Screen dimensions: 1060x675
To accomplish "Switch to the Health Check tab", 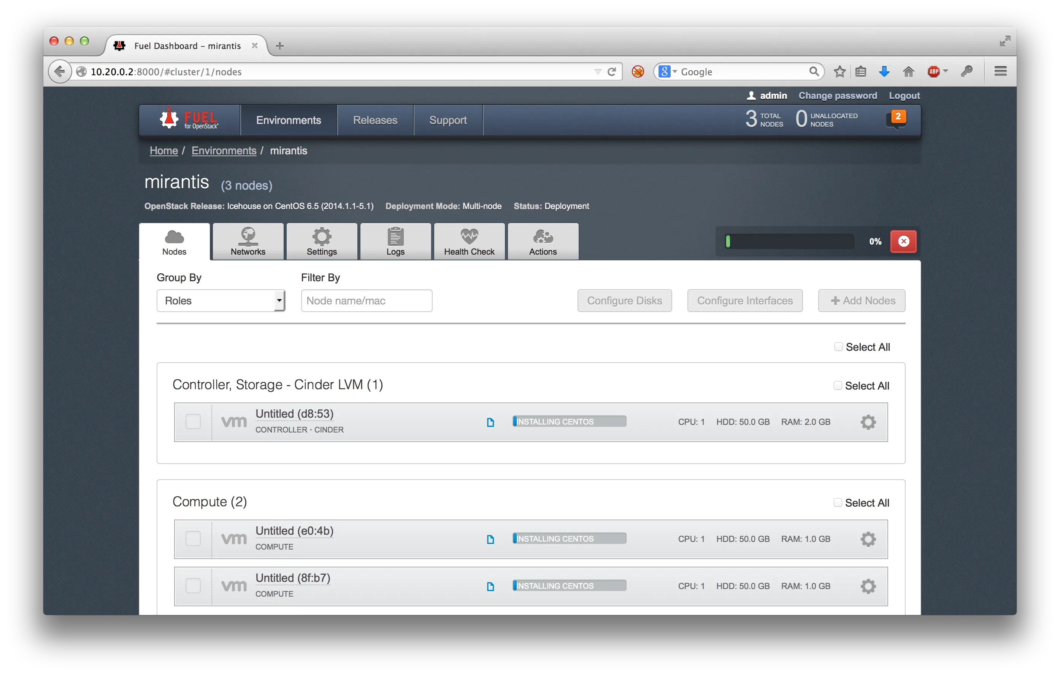I will (x=469, y=242).
